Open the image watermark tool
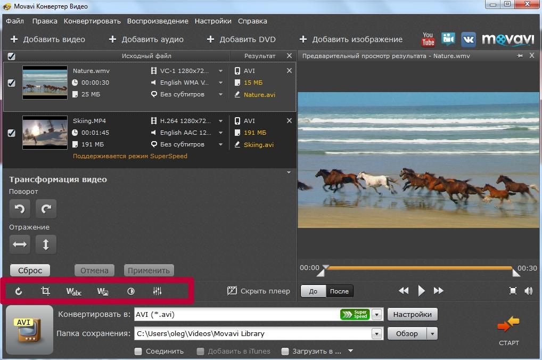 103,291
